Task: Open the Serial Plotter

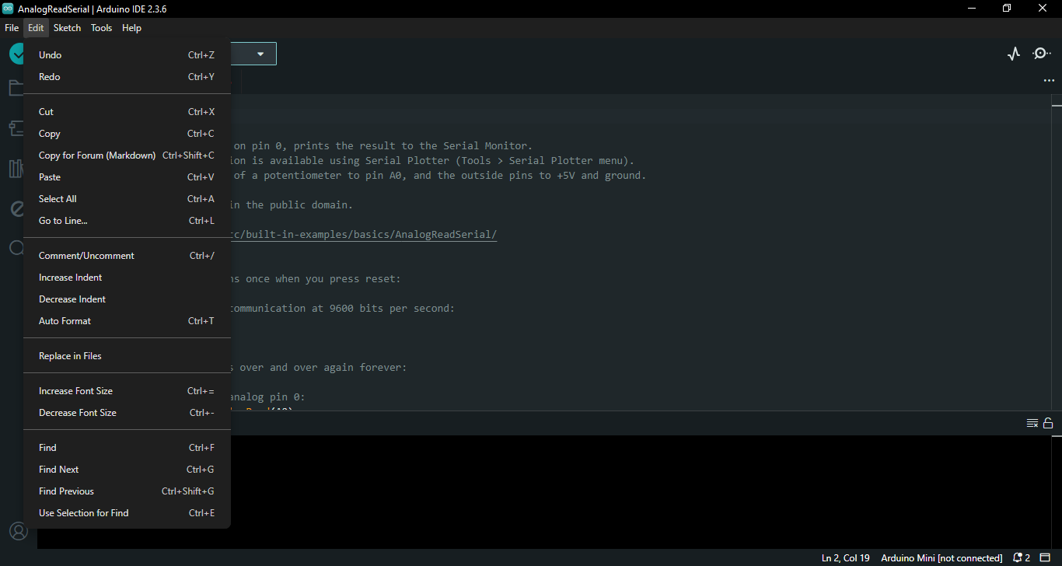Action: (x=1013, y=54)
